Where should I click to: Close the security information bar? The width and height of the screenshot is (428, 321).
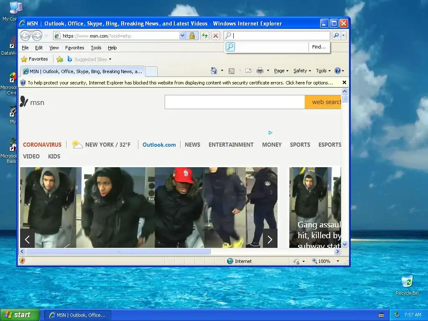[x=344, y=82]
